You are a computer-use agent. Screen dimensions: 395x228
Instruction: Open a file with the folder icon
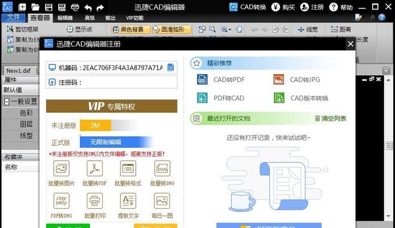point(35,7)
